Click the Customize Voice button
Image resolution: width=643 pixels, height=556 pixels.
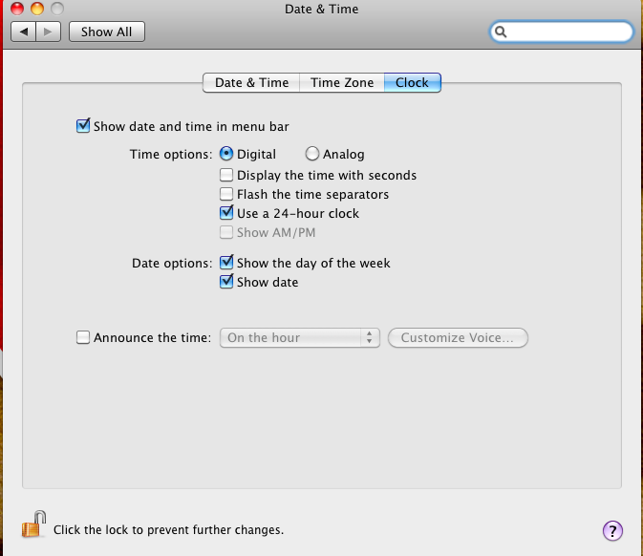tap(458, 337)
